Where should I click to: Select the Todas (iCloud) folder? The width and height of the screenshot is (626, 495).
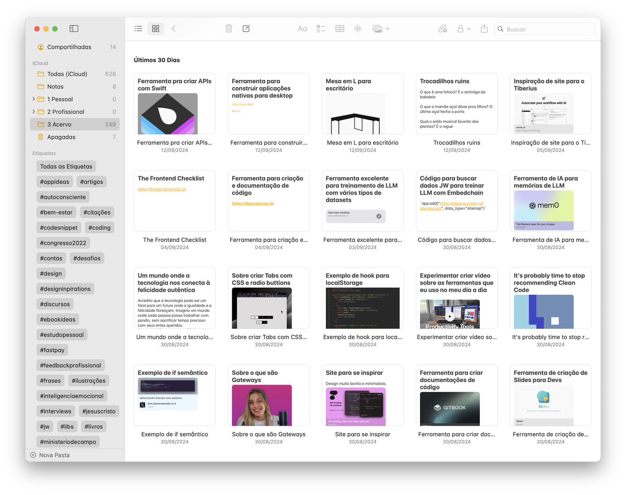pos(75,74)
